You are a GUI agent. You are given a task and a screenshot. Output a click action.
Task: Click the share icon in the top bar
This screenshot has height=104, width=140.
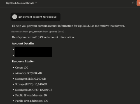(x=133, y=3)
